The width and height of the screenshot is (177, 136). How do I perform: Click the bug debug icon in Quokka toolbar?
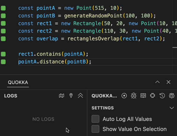(x=134, y=96)
